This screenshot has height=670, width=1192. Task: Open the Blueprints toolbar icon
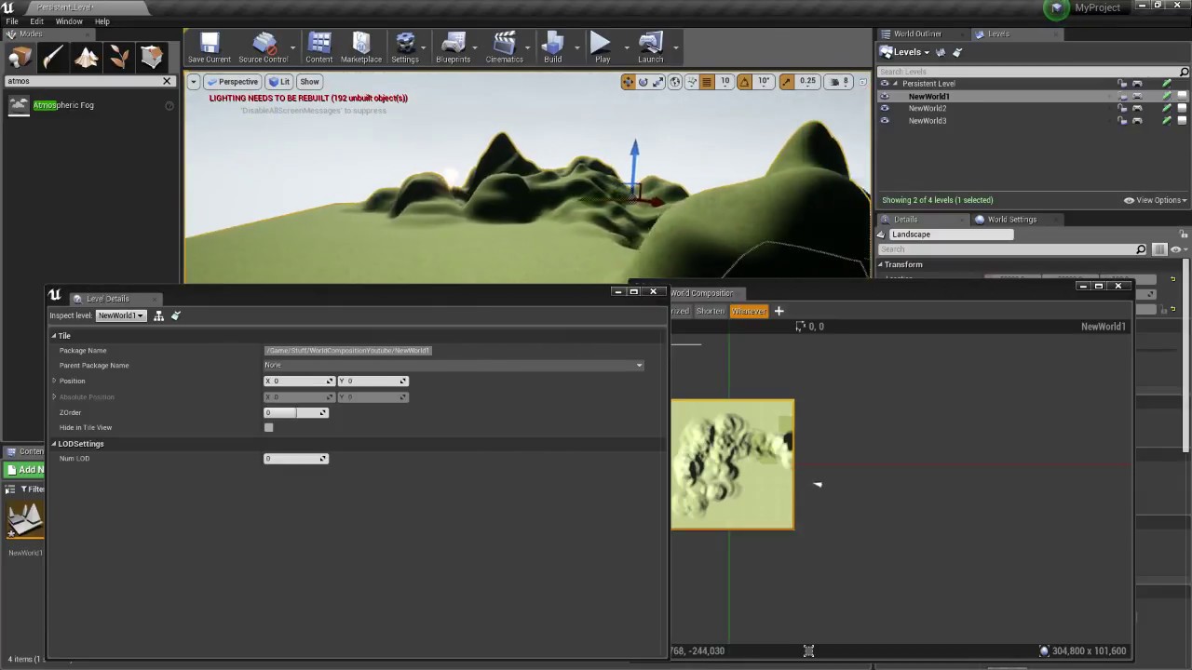454,47
